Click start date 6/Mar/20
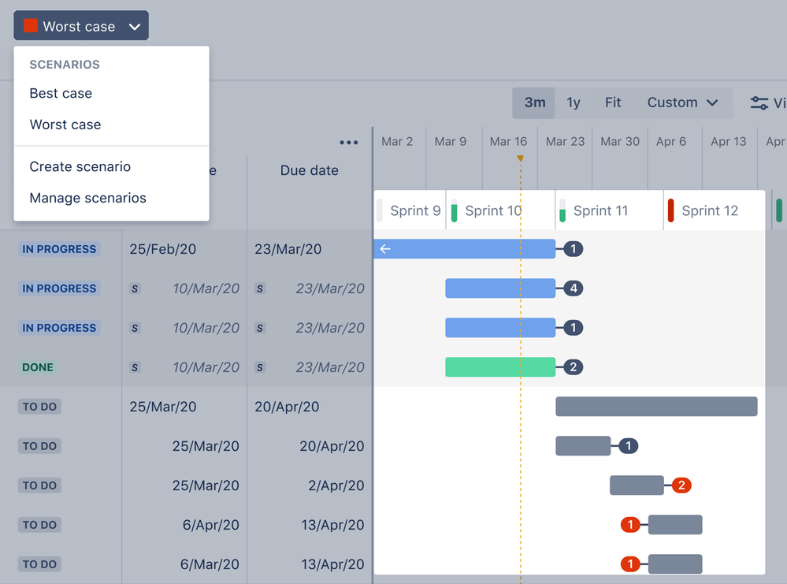787x584 pixels. pyautogui.click(x=210, y=564)
